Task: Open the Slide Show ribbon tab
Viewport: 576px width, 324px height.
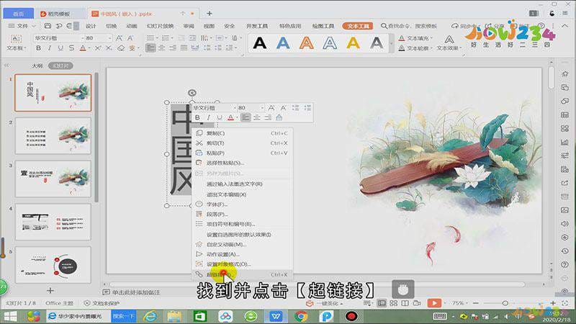Action: 160,26
